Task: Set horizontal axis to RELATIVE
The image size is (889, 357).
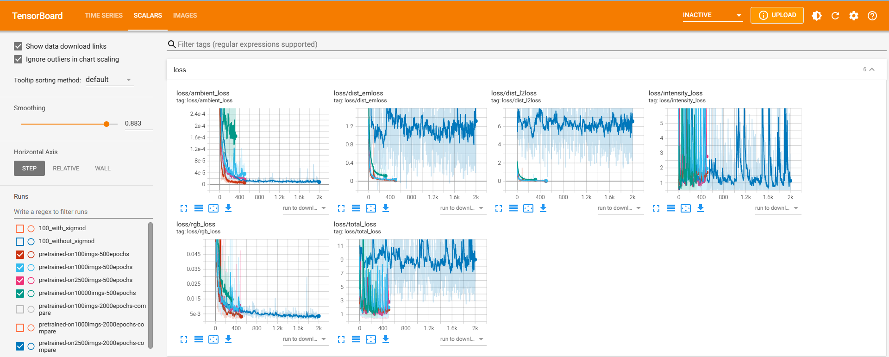Action: [x=66, y=169]
